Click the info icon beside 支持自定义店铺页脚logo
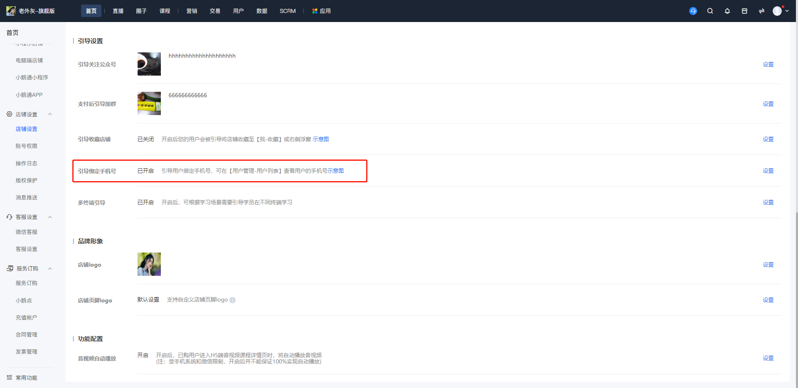Screen dimensions: 798x388 233,300
